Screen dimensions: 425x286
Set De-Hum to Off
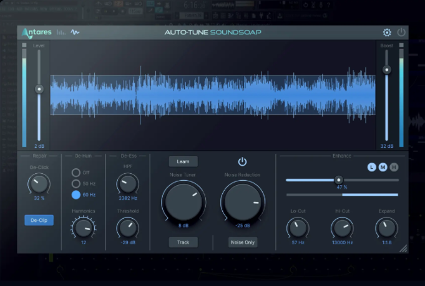[x=76, y=173]
